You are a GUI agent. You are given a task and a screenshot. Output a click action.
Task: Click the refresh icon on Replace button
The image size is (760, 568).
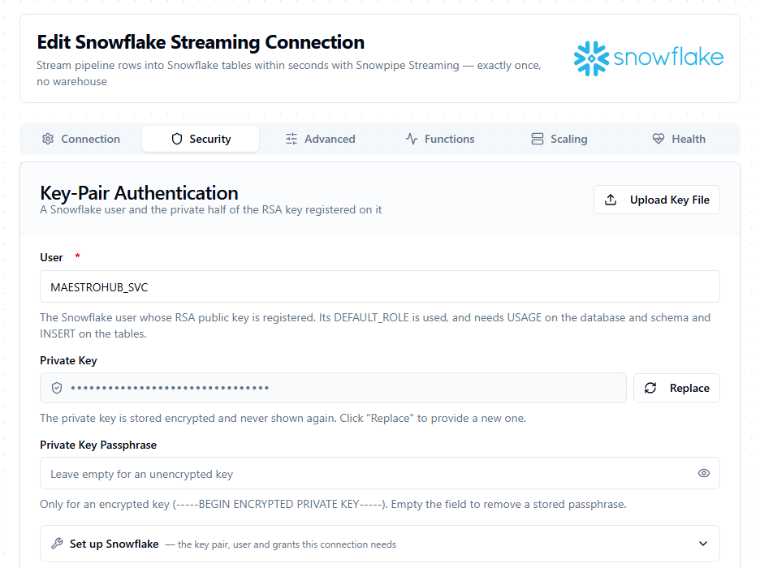(x=650, y=388)
